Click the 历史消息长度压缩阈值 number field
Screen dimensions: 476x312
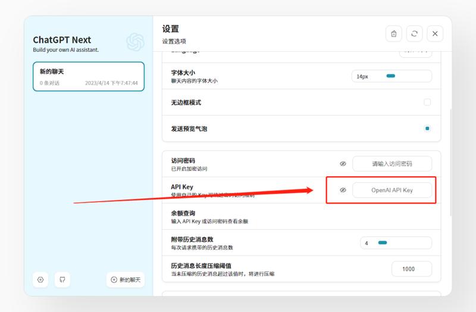coord(412,269)
